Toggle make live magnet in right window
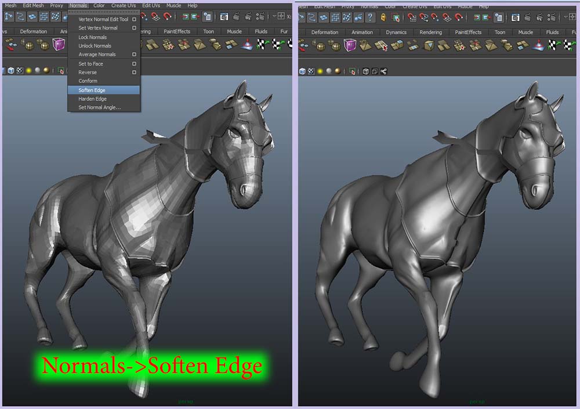 pyautogui.click(x=459, y=17)
